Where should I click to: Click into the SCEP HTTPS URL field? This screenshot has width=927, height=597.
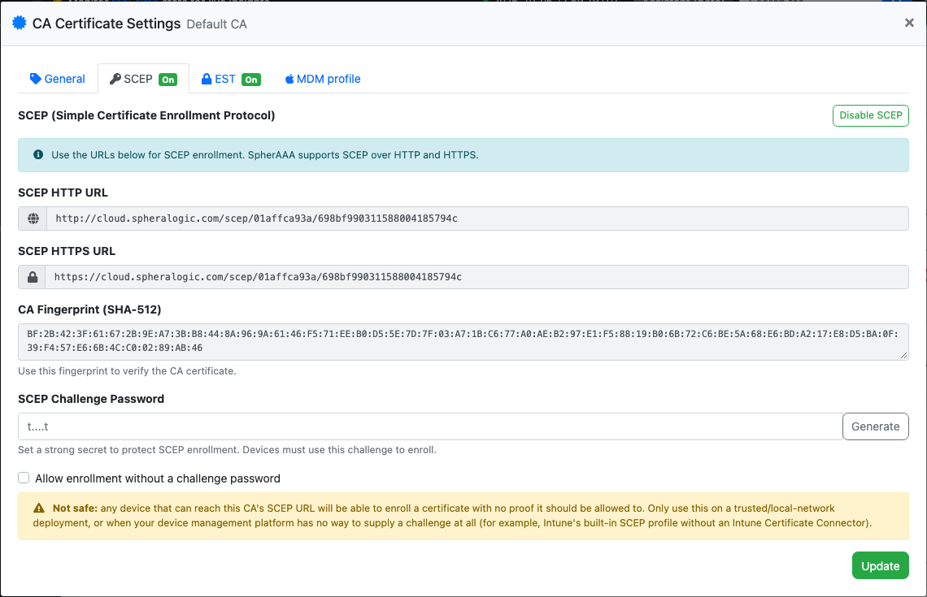click(x=477, y=277)
